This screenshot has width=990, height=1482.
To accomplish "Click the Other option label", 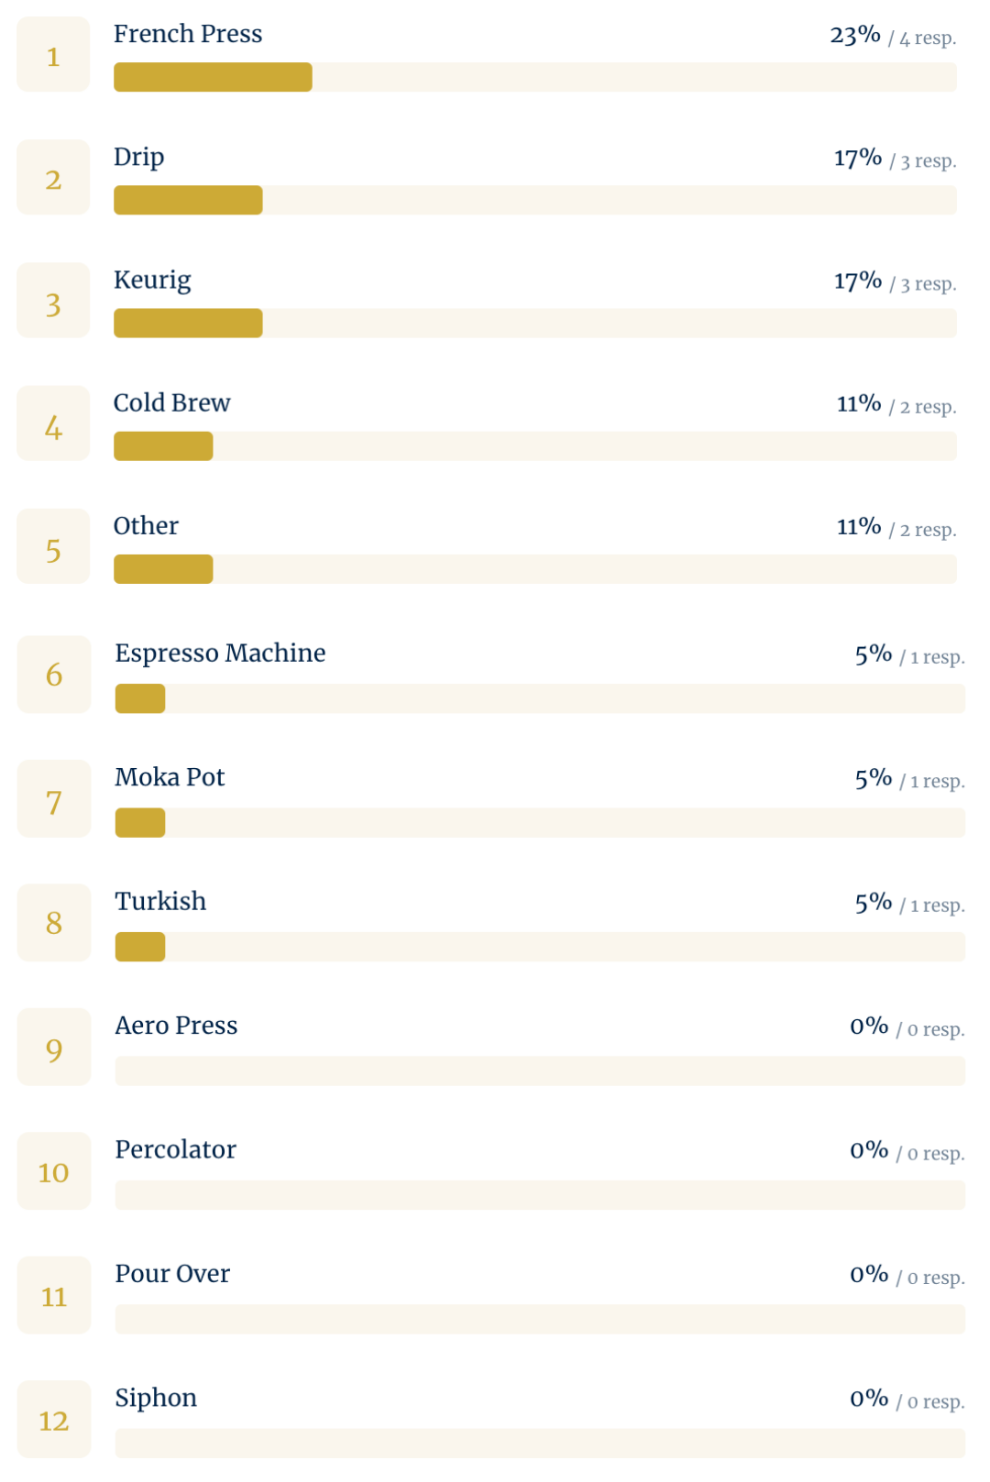I will click(x=146, y=526).
